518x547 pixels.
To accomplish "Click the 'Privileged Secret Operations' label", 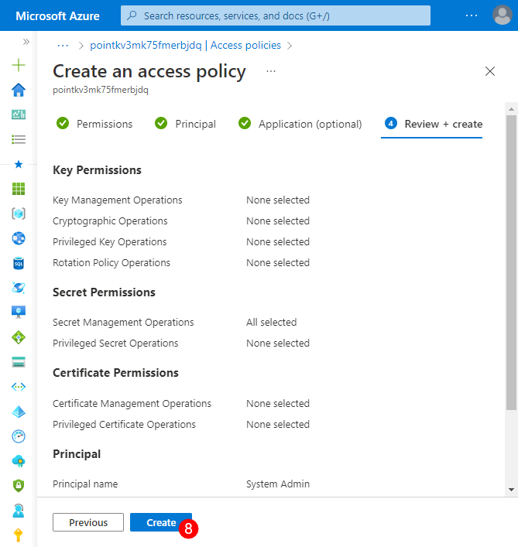I will tap(115, 344).
